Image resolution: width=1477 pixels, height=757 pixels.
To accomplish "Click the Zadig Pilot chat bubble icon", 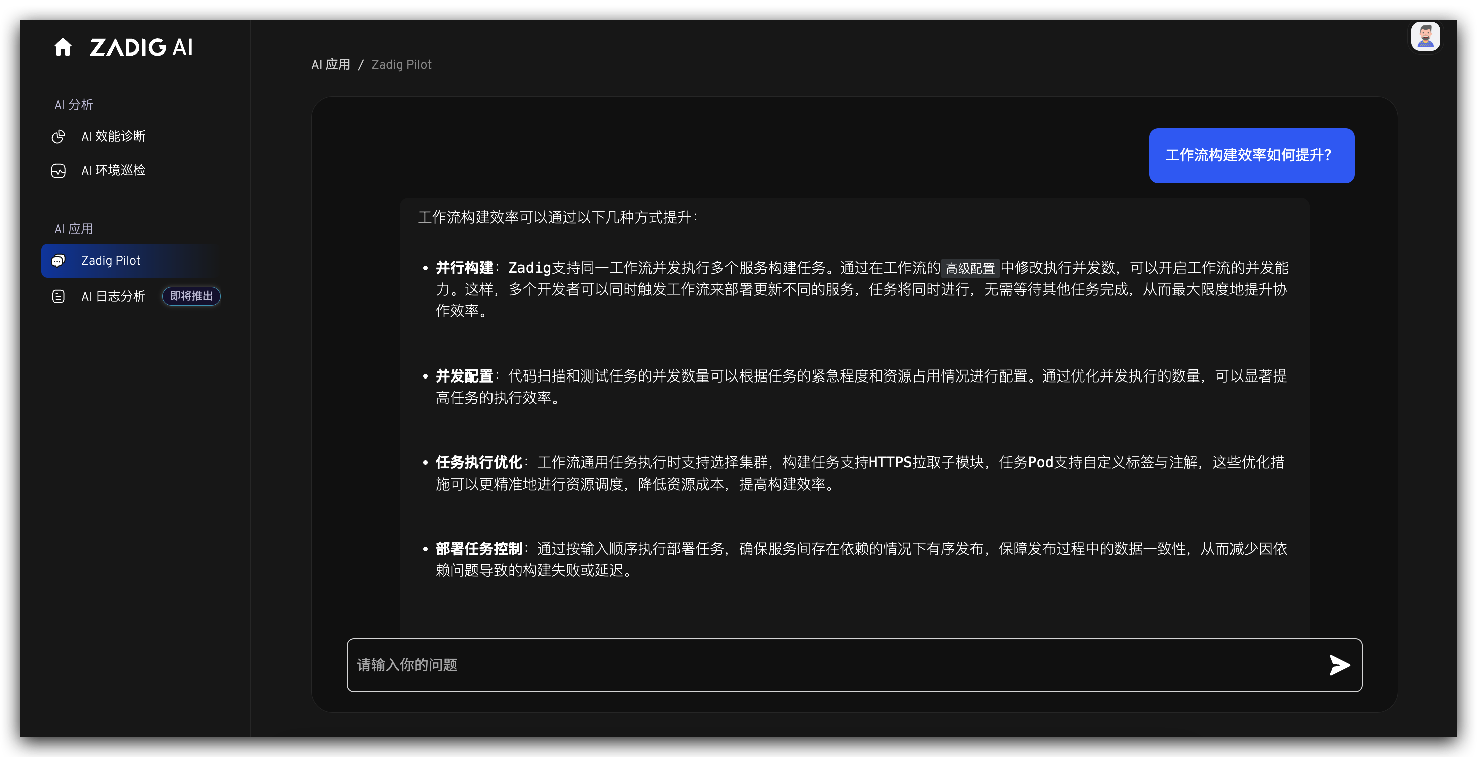I will point(59,261).
